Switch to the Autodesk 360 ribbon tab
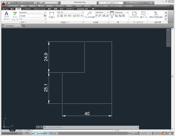Viewport: 175px width, 136px height. coord(82,9)
